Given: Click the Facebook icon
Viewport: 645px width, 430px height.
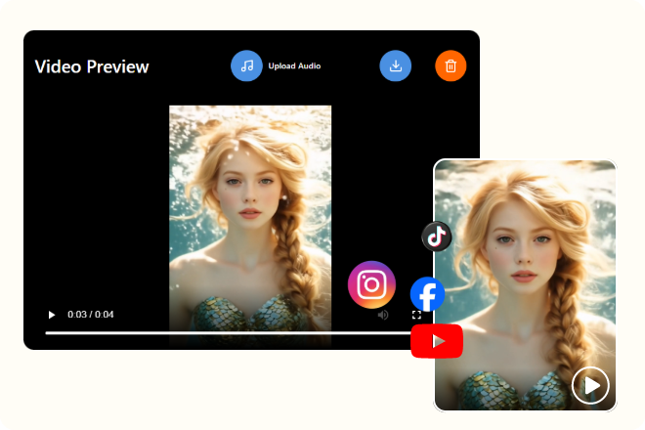Looking at the screenshot, I should pyautogui.click(x=427, y=294).
